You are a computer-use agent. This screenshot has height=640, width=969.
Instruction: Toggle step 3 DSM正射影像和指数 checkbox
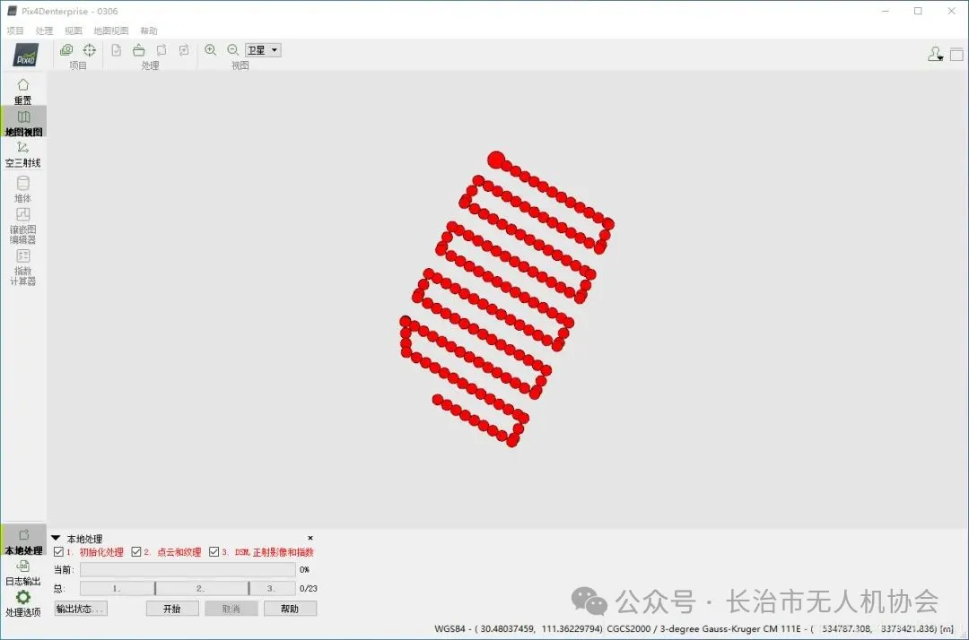tap(214, 552)
